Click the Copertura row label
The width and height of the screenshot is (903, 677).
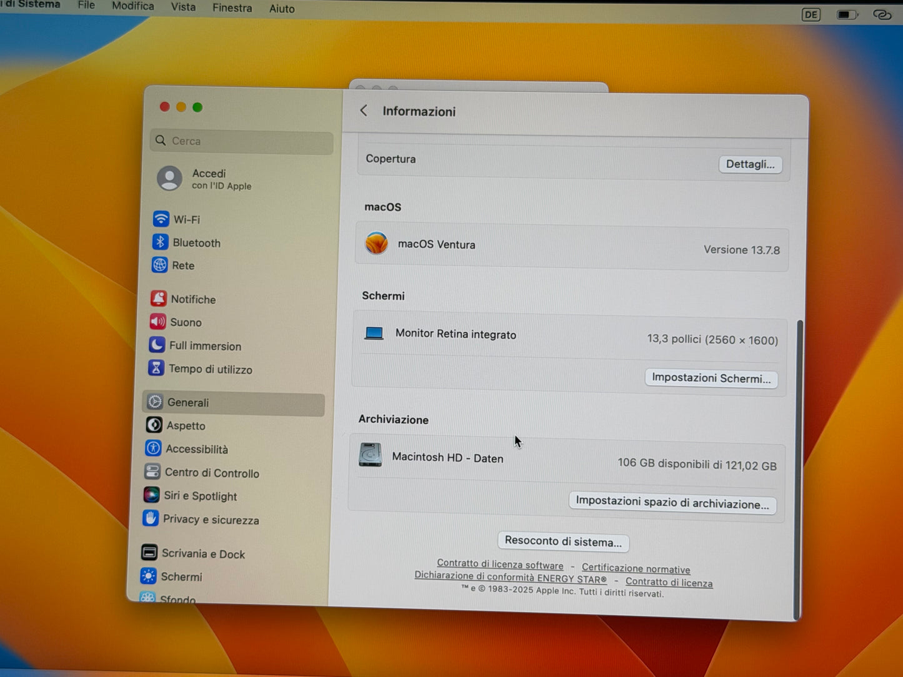point(391,159)
